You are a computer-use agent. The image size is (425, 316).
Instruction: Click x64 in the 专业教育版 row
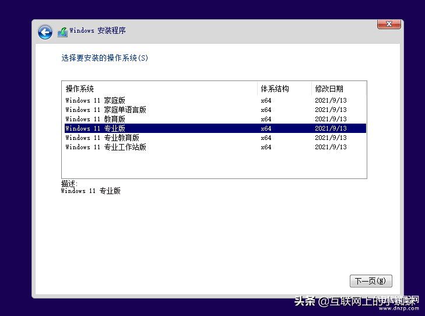point(266,138)
